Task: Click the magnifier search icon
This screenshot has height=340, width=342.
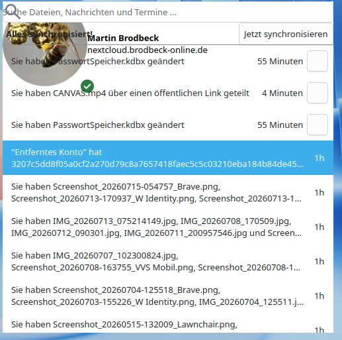Action: [13, 11]
